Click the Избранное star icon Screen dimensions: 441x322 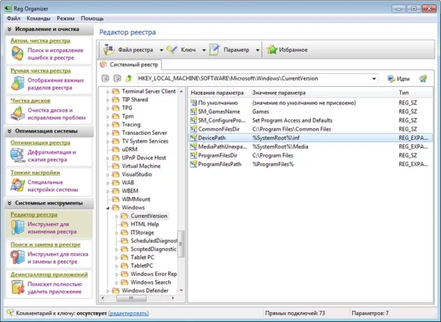pos(272,50)
